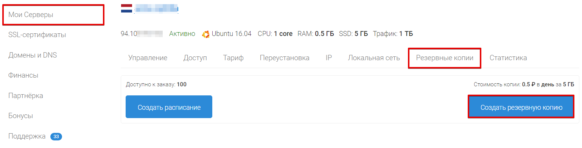The width and height of the screenshot is (582, 148).
Task: Switch to Переустановка tab
Action: tap(285, 58)
